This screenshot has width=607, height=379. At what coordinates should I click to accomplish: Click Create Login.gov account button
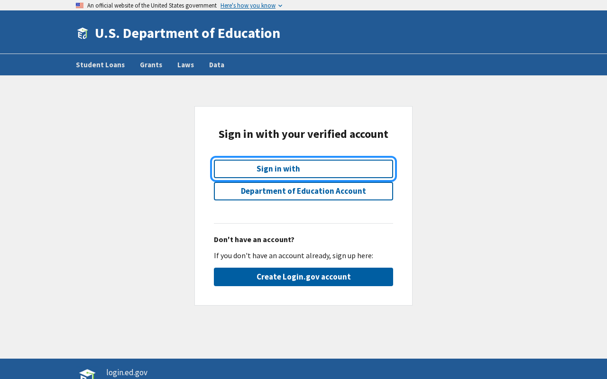[303, 277]
